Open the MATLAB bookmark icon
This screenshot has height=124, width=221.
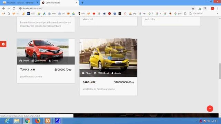coord(170,13)
